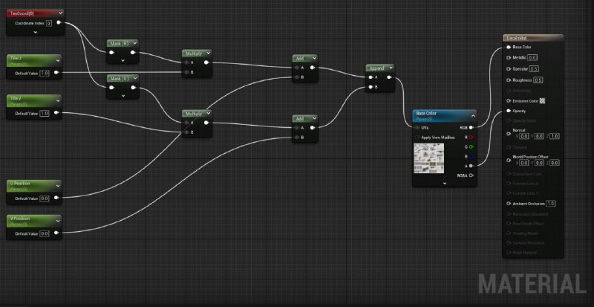Viewport: 594px width, 307px height.
Task: Select the Base Color Param2D node header
Action: click(x=444, y=116)
